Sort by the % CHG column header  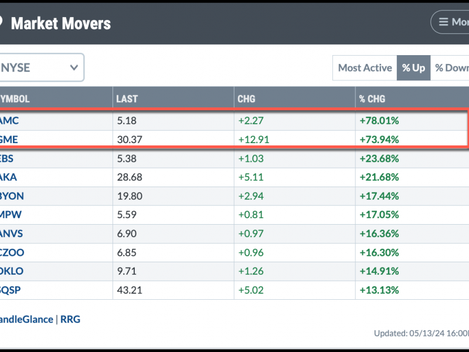372,99
